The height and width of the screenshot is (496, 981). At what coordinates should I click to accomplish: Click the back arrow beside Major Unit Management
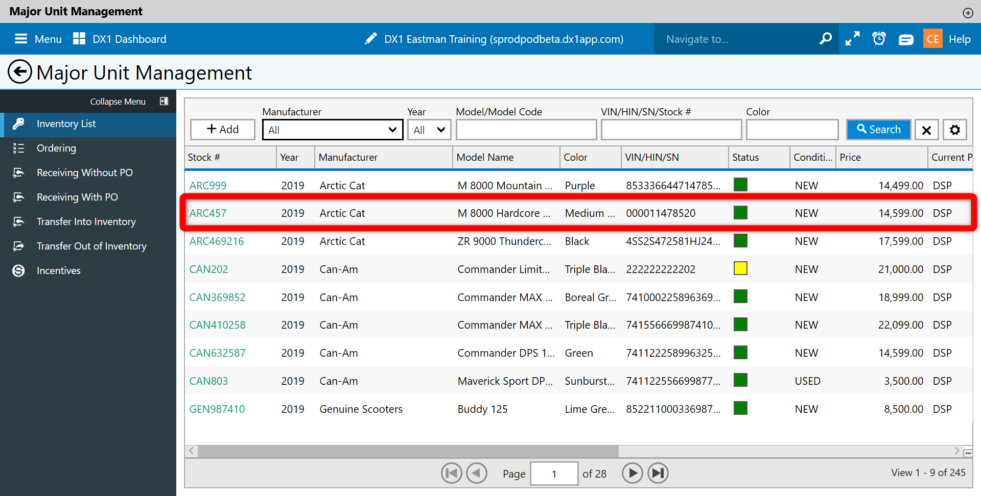pos(20,72)
